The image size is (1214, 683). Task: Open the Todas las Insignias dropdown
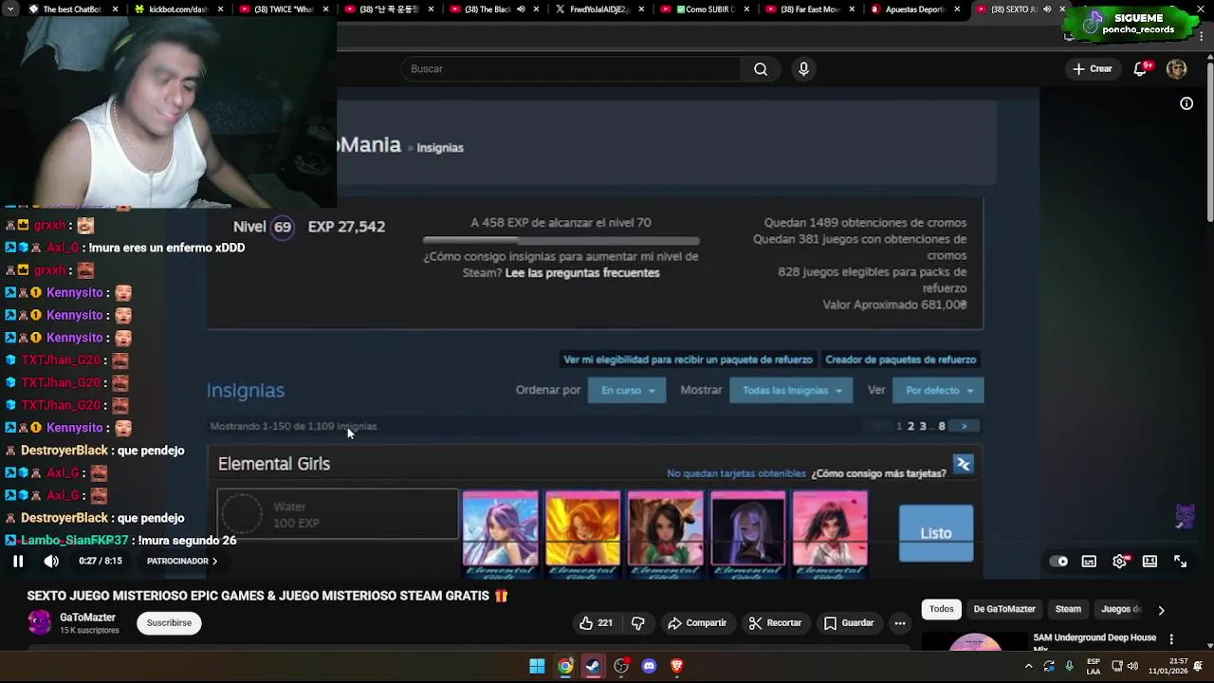click(x=791, y=391)
